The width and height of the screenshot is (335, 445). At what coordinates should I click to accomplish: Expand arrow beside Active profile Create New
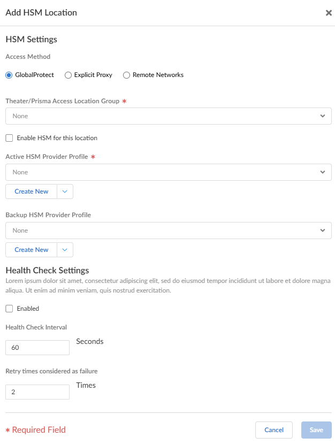click(x=65, y=191)
